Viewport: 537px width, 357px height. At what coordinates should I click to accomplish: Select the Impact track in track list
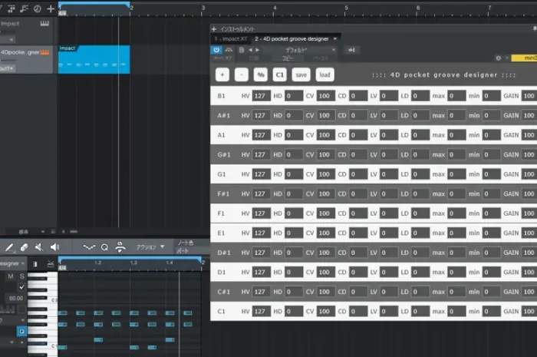coord(26,31)
